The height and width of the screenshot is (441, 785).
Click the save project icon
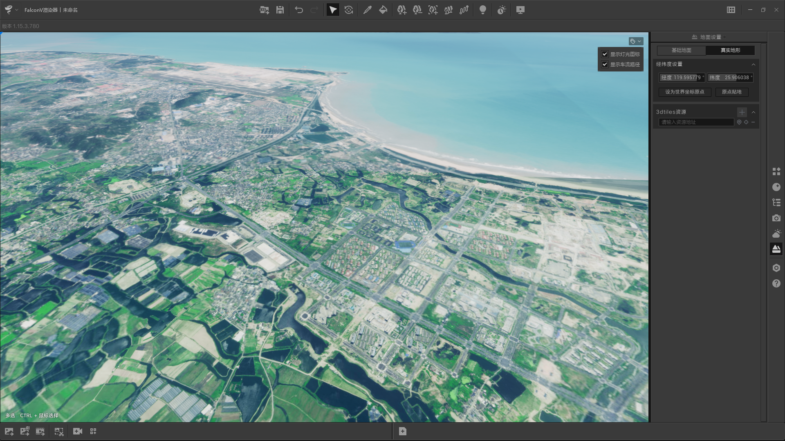(x=280, y=10)
